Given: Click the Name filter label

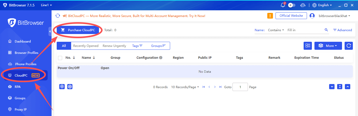Looking at the screenshot, I should click(x=260, y=30).
